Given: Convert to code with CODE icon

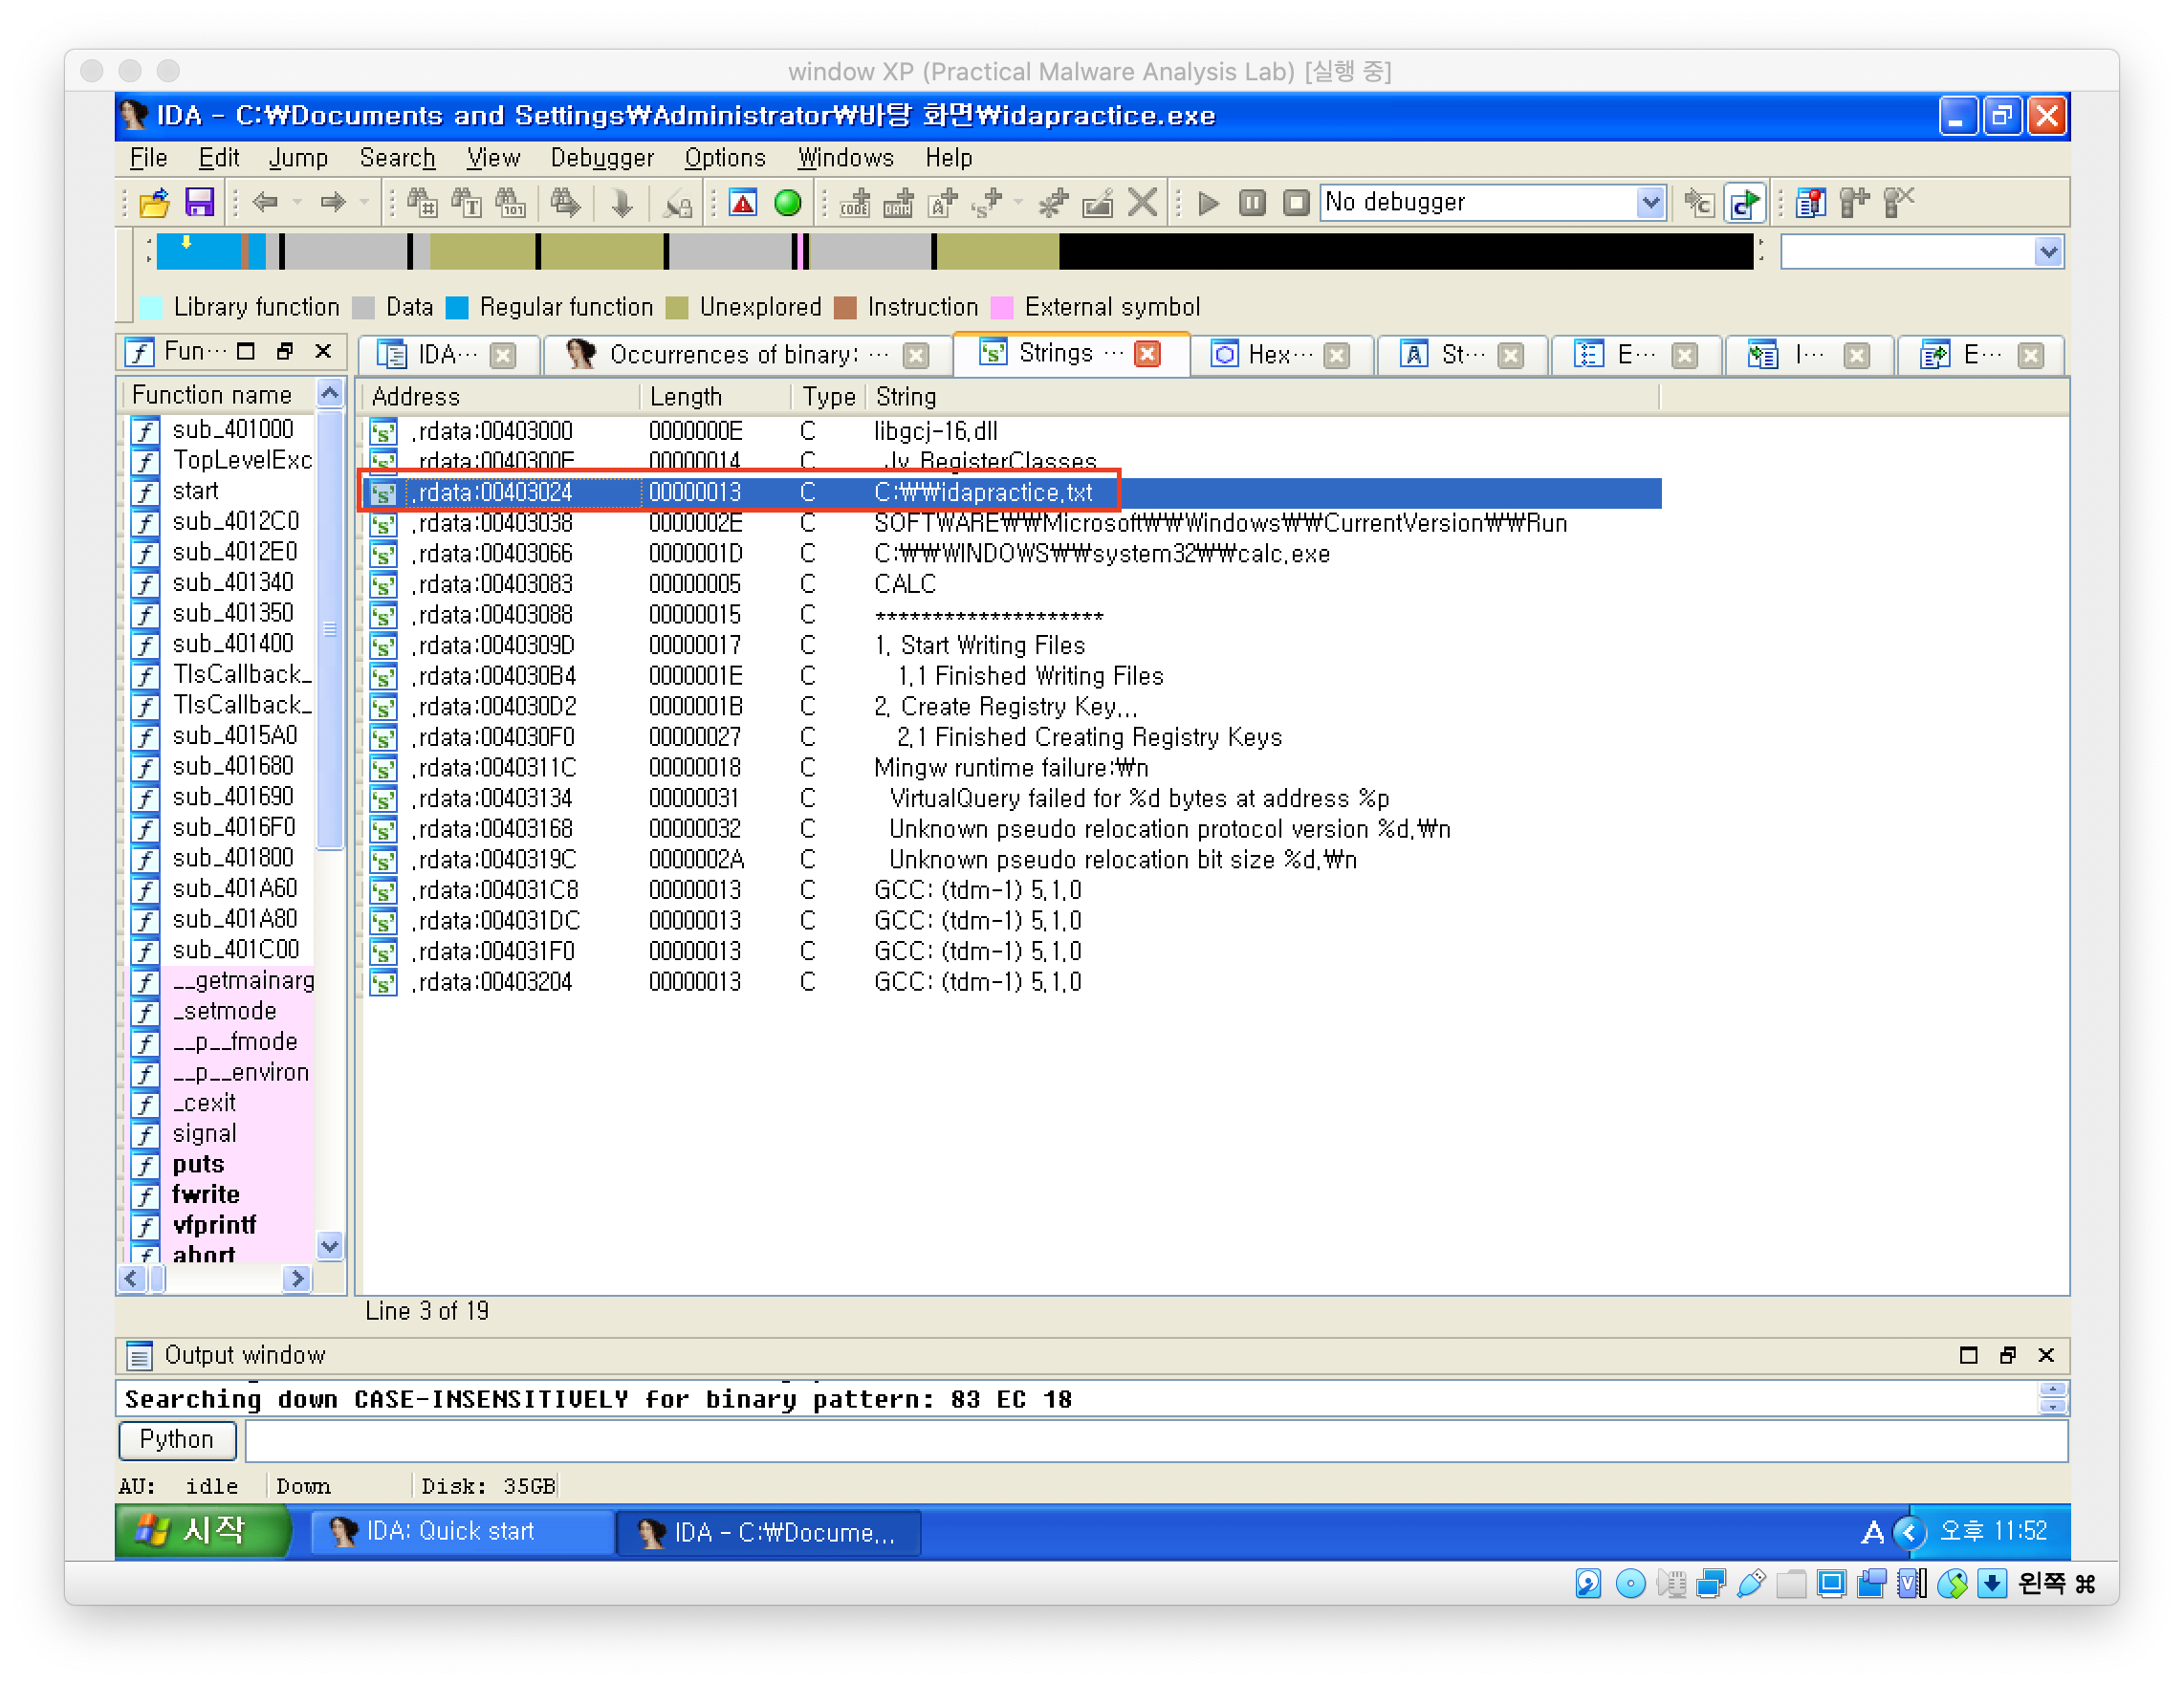Looking at the screenshot, I should [854, 203].
